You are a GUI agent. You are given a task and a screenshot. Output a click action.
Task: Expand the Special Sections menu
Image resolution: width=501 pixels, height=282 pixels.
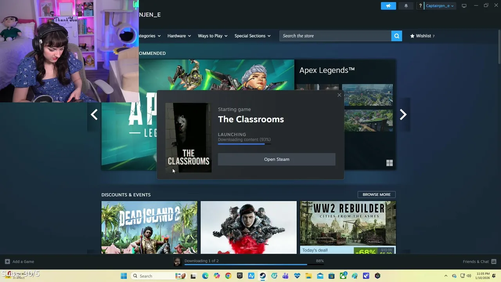coord(252,36)
